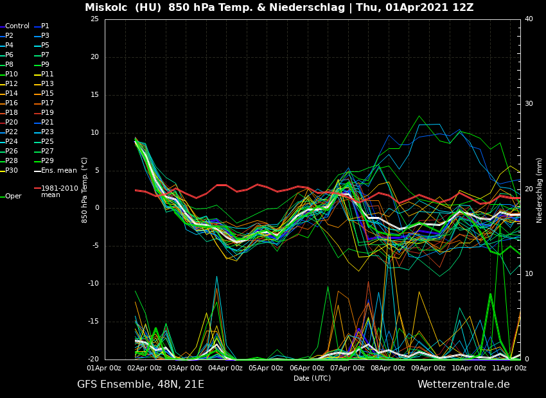
Task: Click the P30 legend label
Action: coord(12,171)
